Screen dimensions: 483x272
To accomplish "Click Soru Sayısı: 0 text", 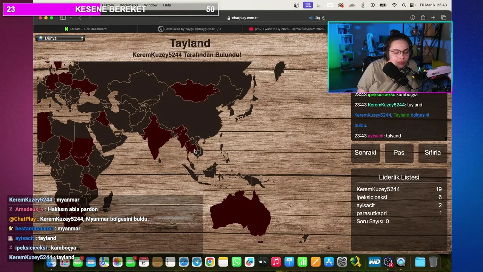I will (x=372, y=221).
